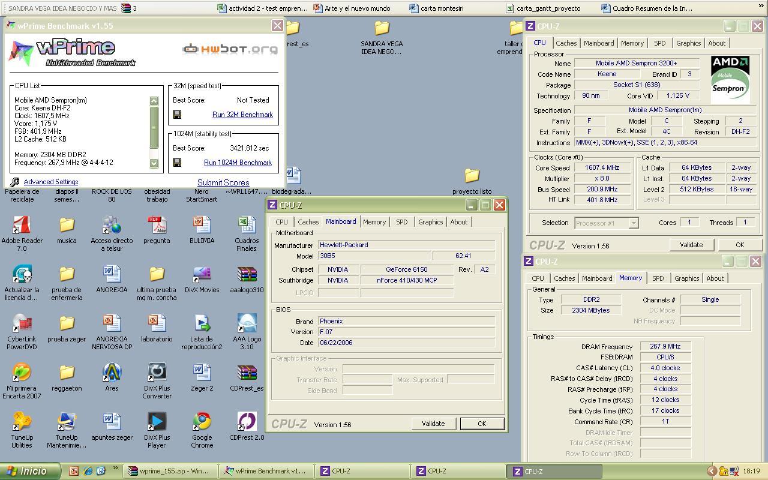Viewport: 768px width, 480px height.
Task: Select the aaalogo310 archive icon
Action: click(x=247, y=274)
